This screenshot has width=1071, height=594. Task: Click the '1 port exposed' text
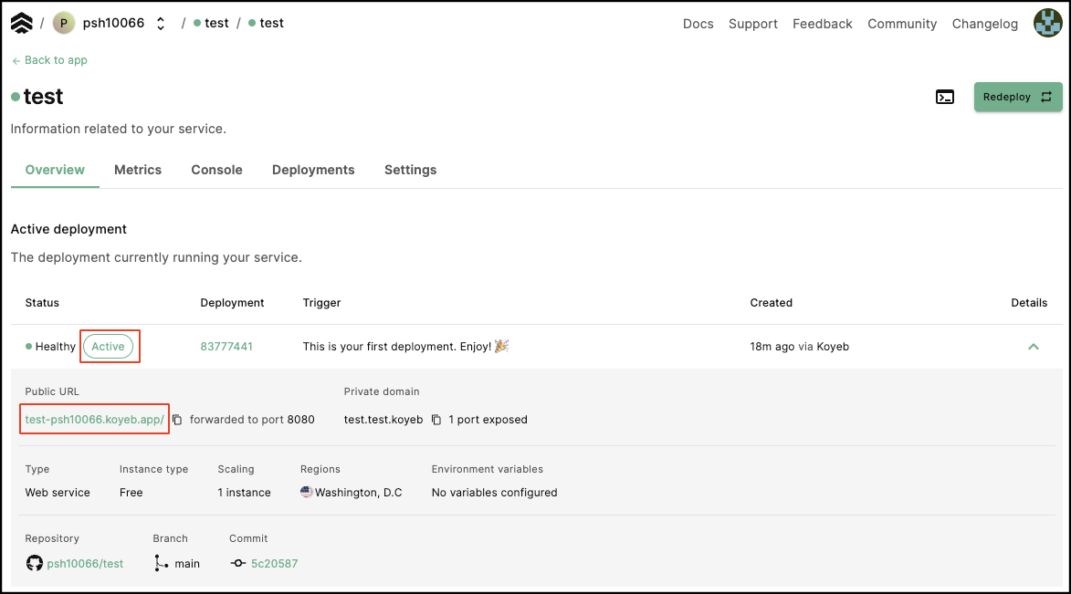click(x=488, y=420)
